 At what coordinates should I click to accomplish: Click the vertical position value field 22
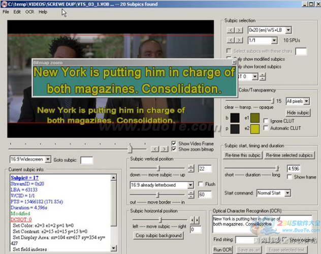tap(205, 169)
